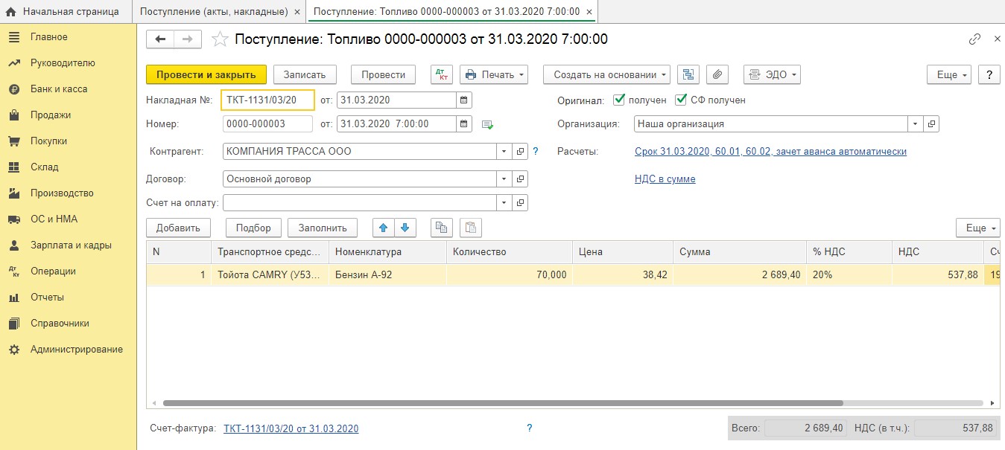This screenshot has width=1005, height=450.
Task: Open Справочники section in sidebar
Action: (69, 324)
